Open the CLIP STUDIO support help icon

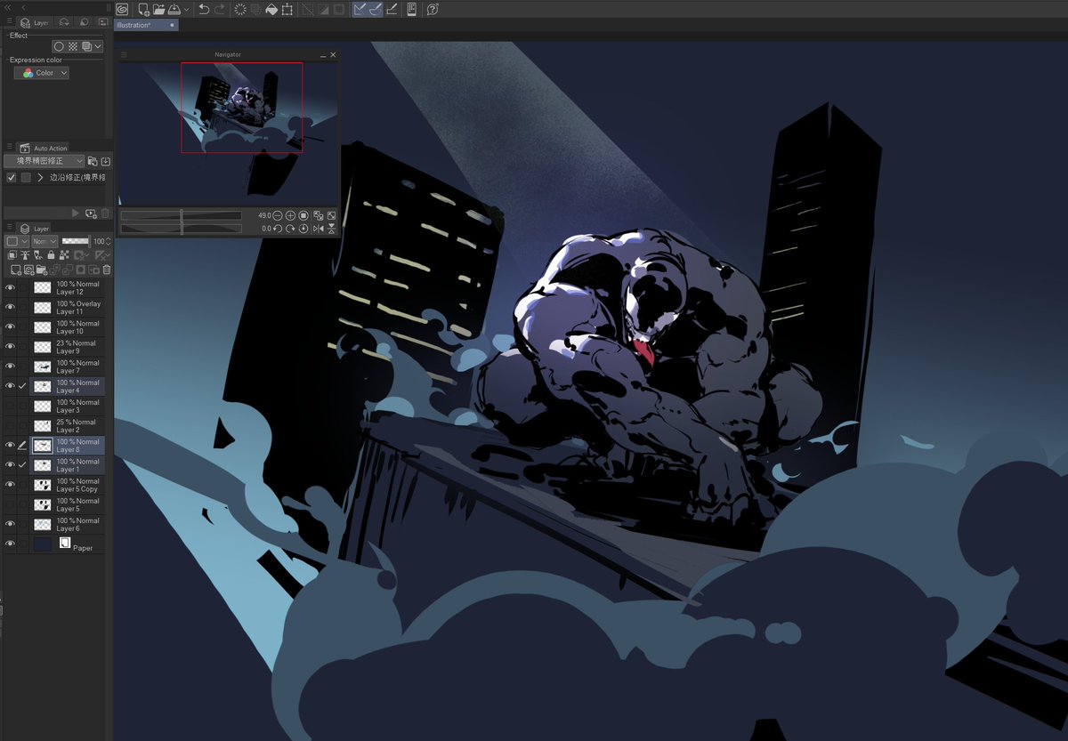click(x=433, y=9)
